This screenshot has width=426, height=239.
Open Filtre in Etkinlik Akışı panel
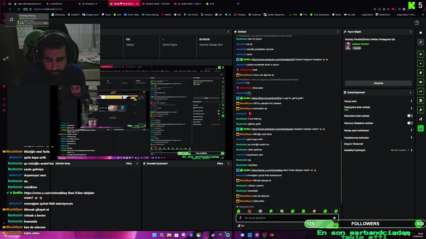(x=129, y=164)
